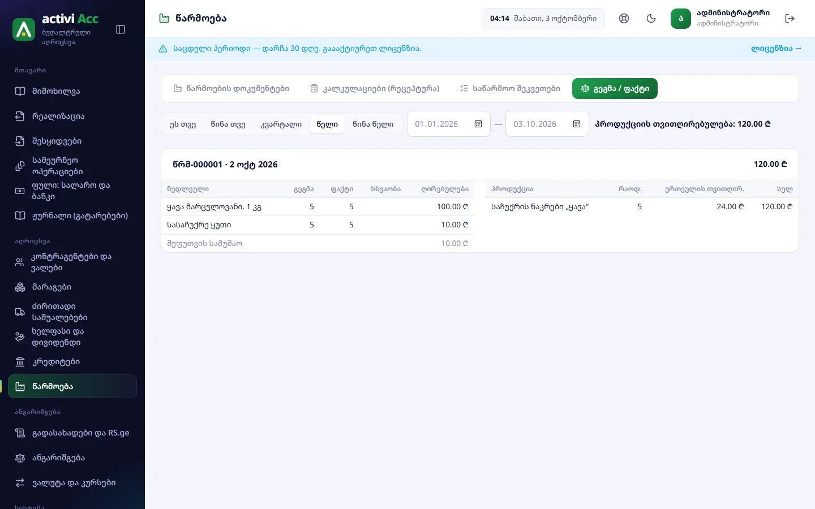This screenshot has height=509, width=815.
Task: Click the start date field 01.01.2026
Action: tap(449, 124)
